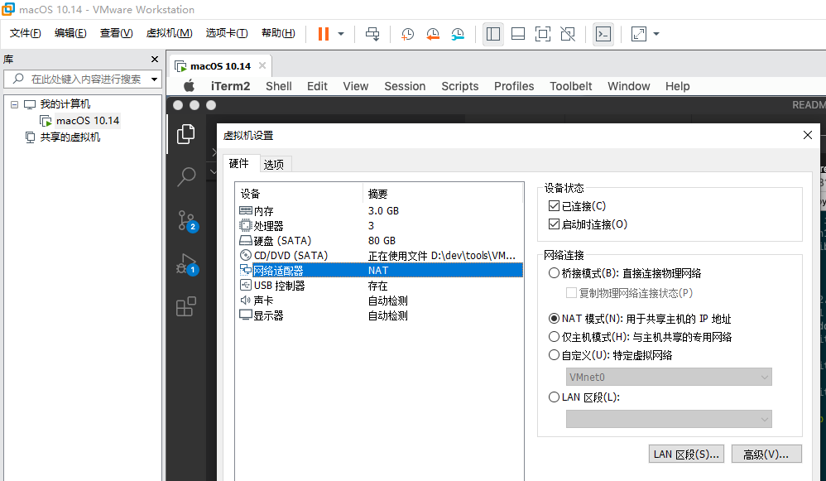The image size is (826, 481).
Task: Select the CD/DVD (SATA) device row
Action: click(379, 256)
